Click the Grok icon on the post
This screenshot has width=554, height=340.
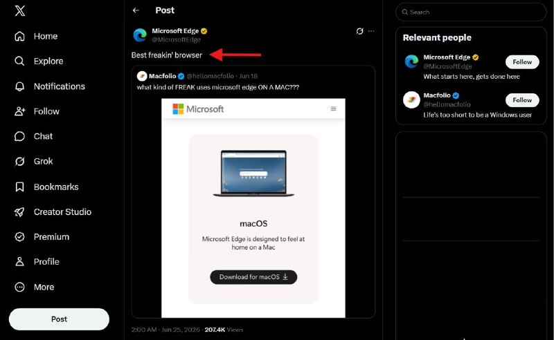click(359, 31)
